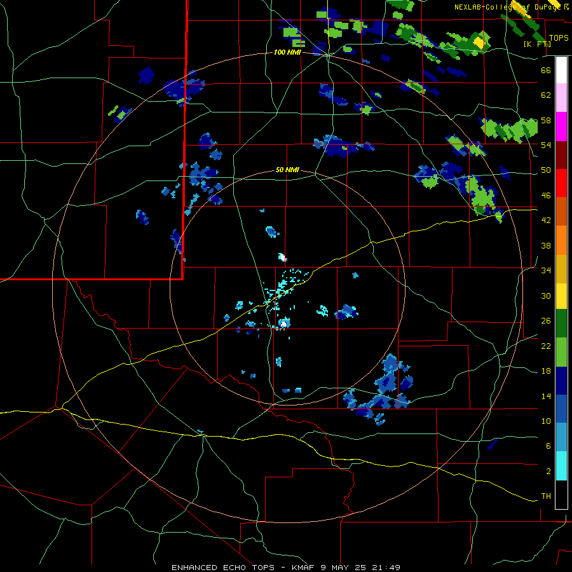Screen dimensions: 572x572
Task: Click the "54" scale label
Action: tap(546, 145)
